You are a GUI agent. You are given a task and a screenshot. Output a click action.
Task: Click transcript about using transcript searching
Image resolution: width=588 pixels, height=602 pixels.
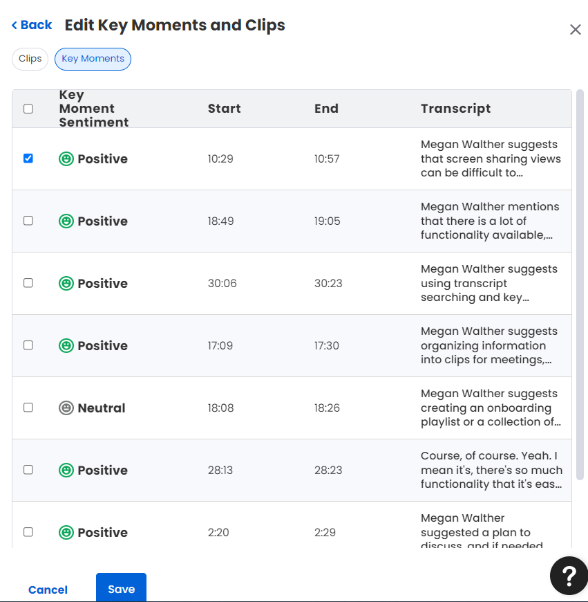[489, 283]
